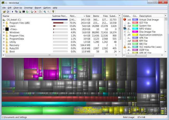The height and width of the screenshot is (120, 169).
Task: Open the Treemap menu
Action: [28, 8]
